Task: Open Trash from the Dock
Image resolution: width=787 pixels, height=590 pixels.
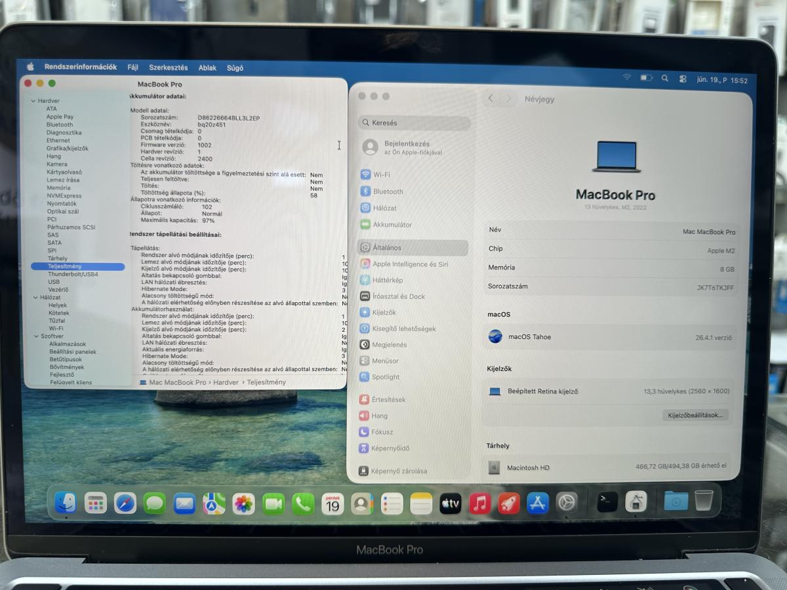Action: [704, 500]
